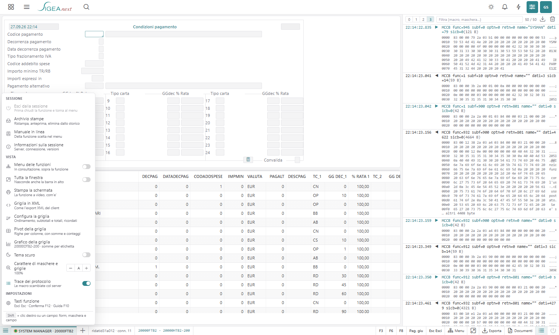
Task: Click the teal settings sliders button
Action: click(532, 7)
